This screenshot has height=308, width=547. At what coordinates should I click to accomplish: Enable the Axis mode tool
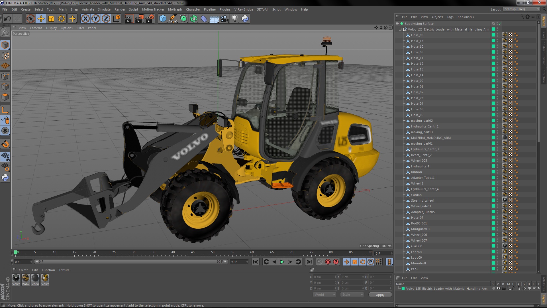pos(5,110)
